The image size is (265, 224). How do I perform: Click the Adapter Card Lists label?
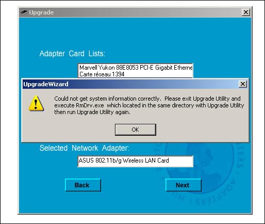[72, 54]
